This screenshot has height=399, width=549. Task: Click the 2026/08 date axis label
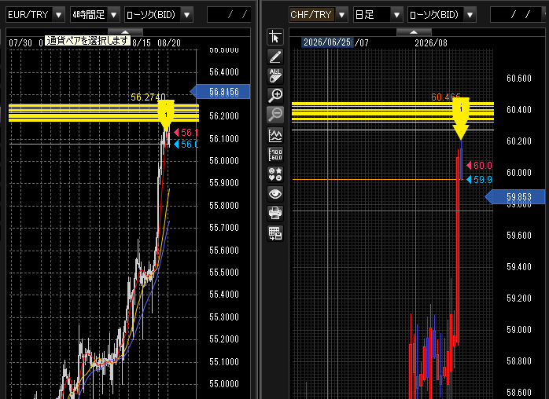click(x=431, y=43)
